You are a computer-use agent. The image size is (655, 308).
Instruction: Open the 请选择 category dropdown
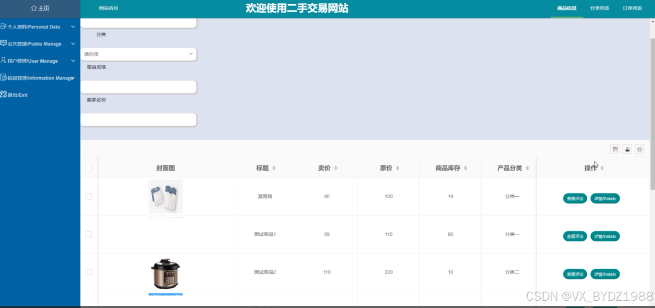(138, 54)
